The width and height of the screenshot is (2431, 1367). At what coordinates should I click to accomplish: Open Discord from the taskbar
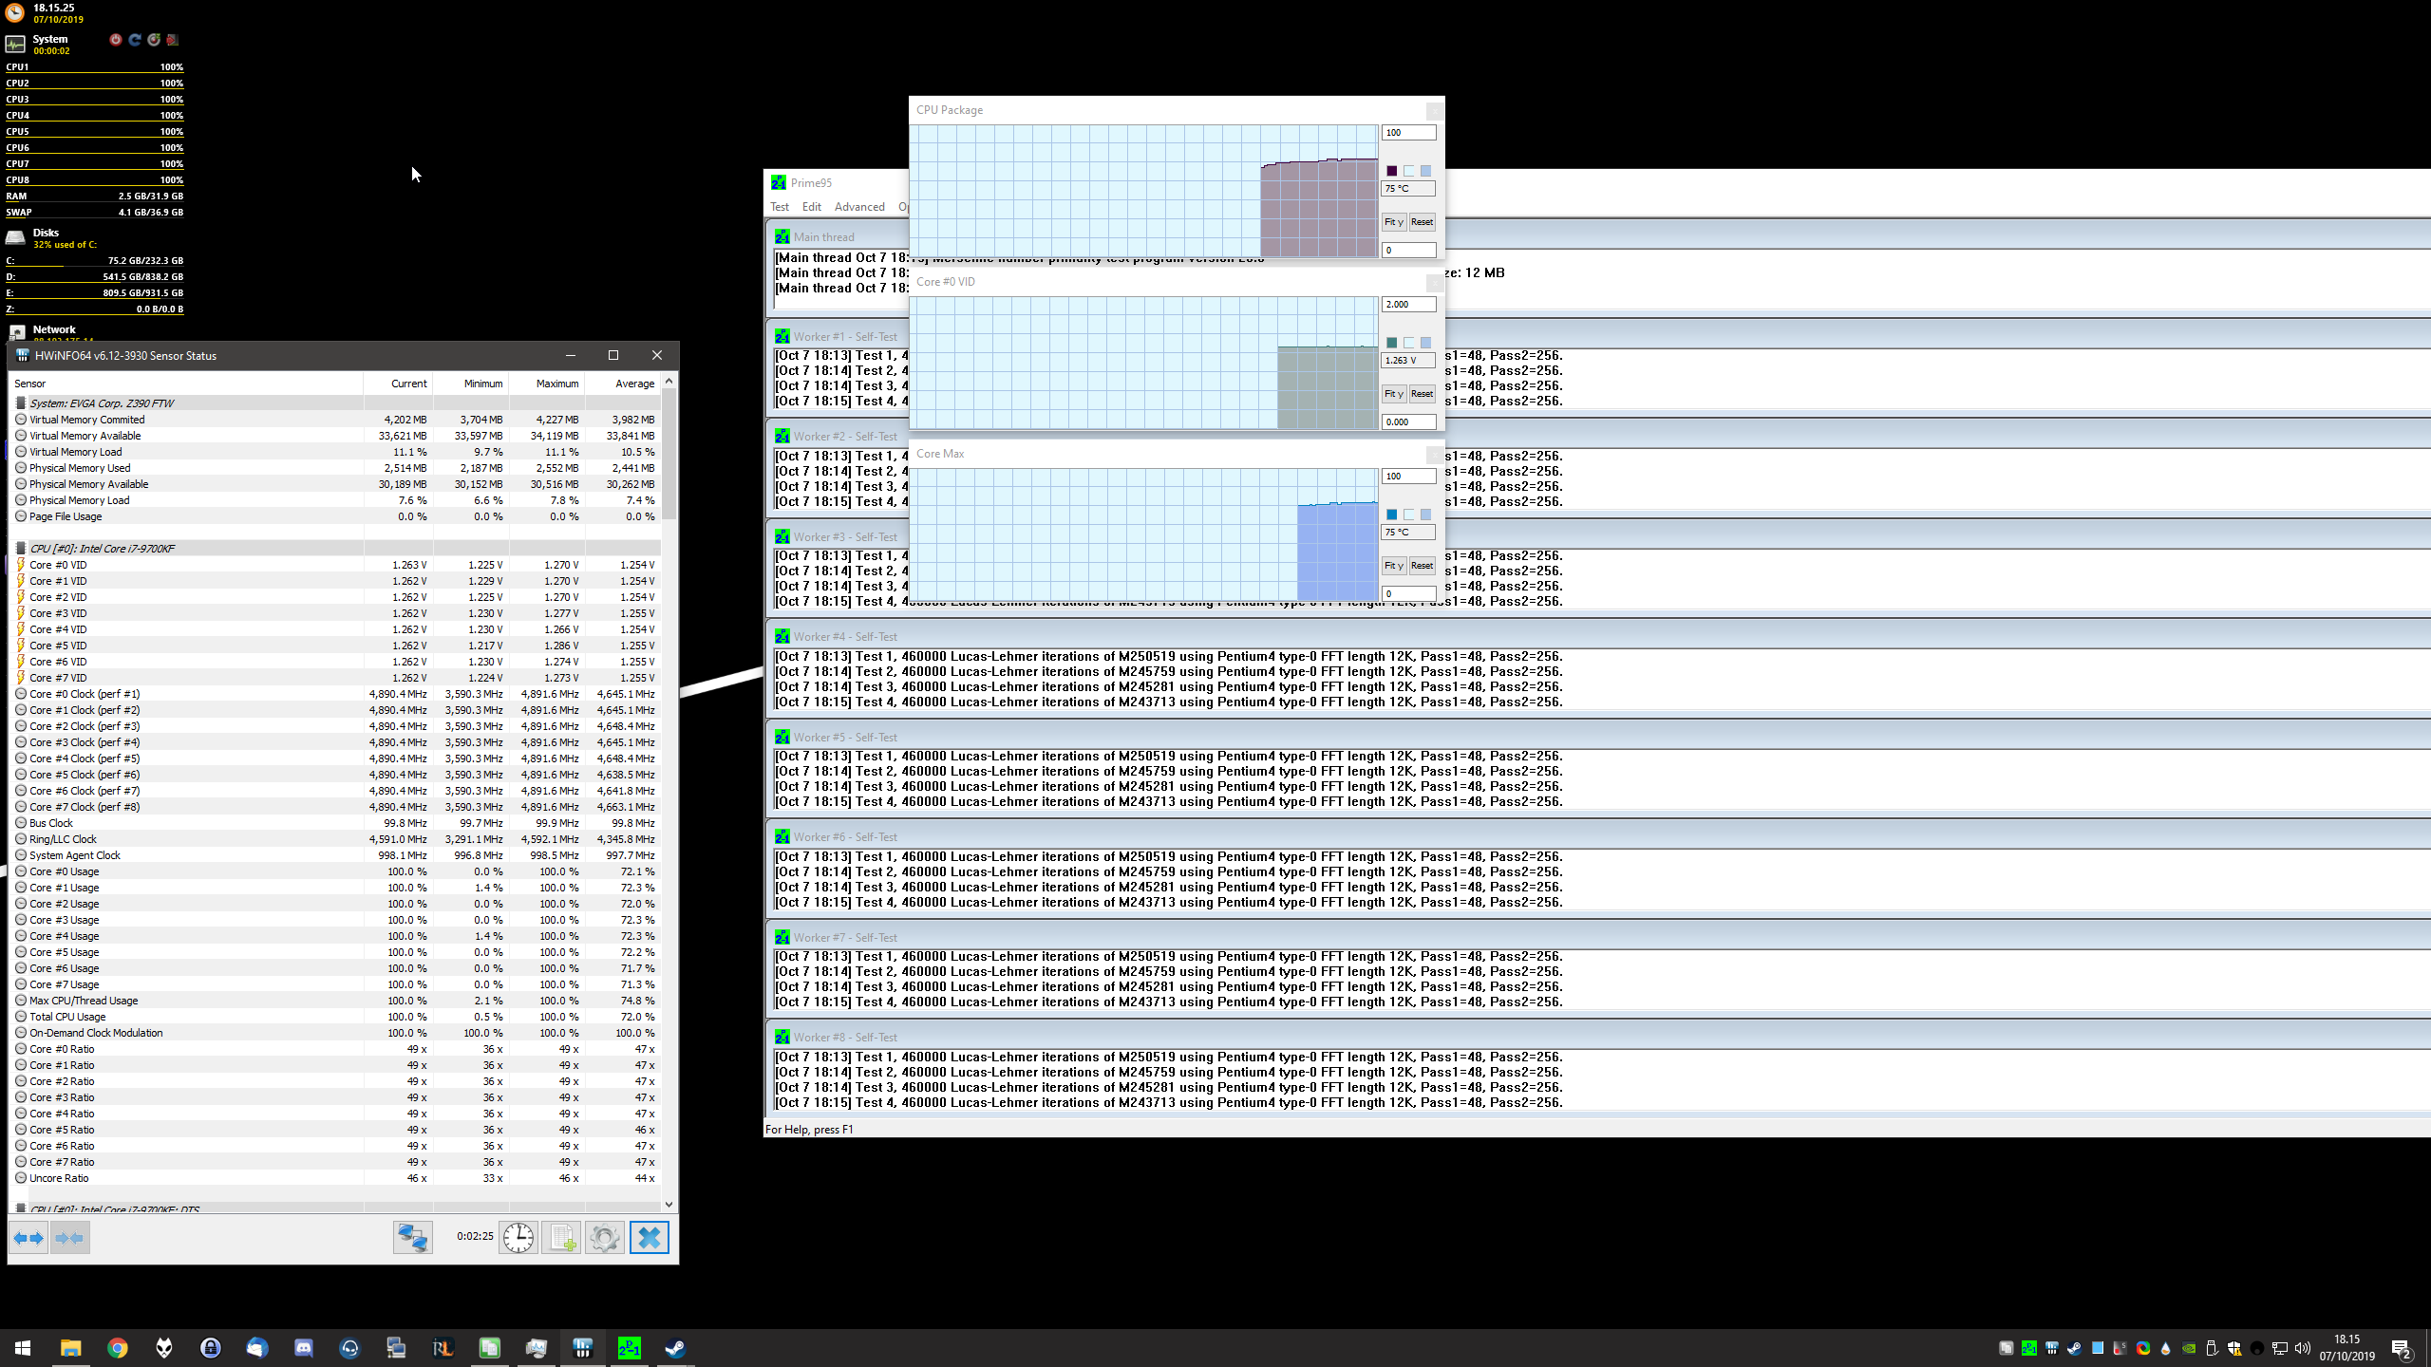click(x=304, y=1348)
